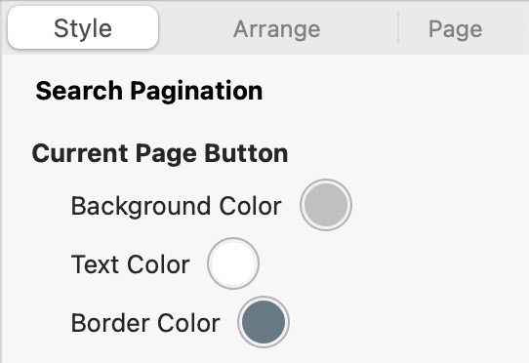This screenshot has width=529, height=363.
Task: Open the Background Color swatch picker
Action: coord(326,205)
